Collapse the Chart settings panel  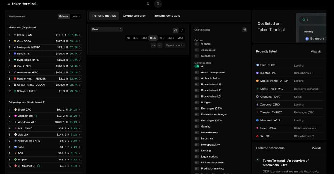(244, 30)
